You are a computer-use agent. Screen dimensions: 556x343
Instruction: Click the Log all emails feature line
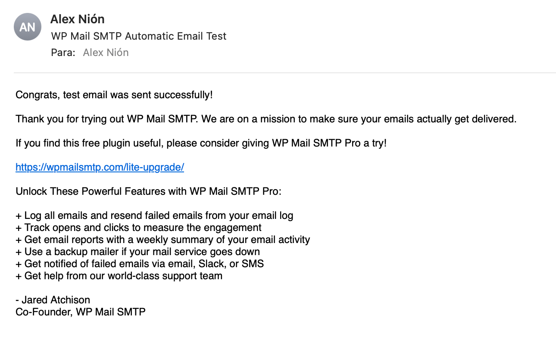coord(154,215)
